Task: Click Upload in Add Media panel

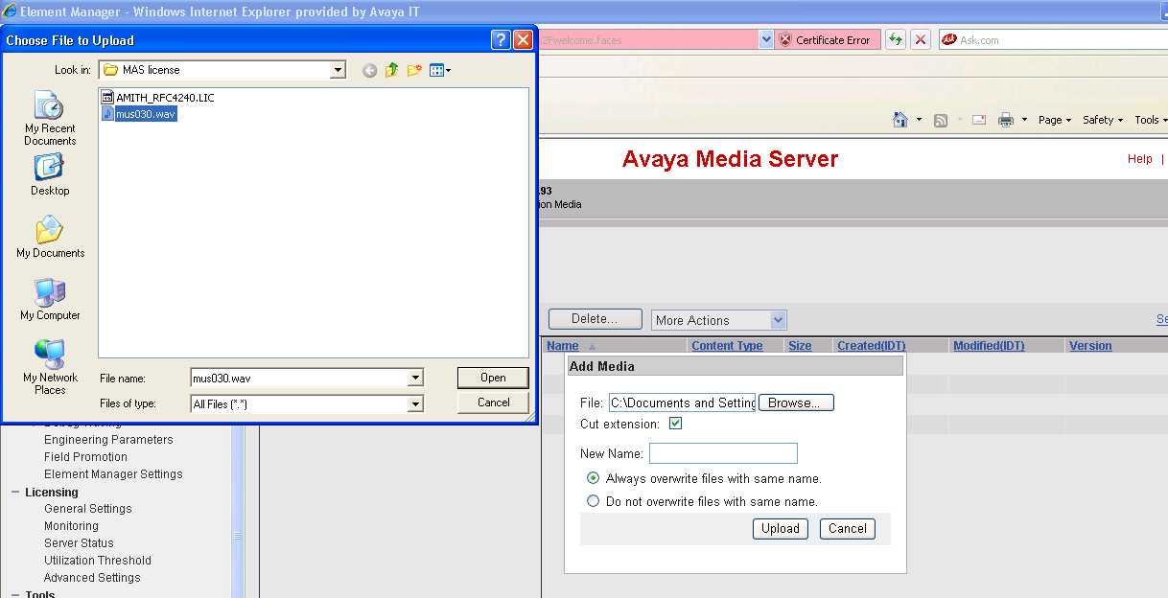Action: (781, 528)
